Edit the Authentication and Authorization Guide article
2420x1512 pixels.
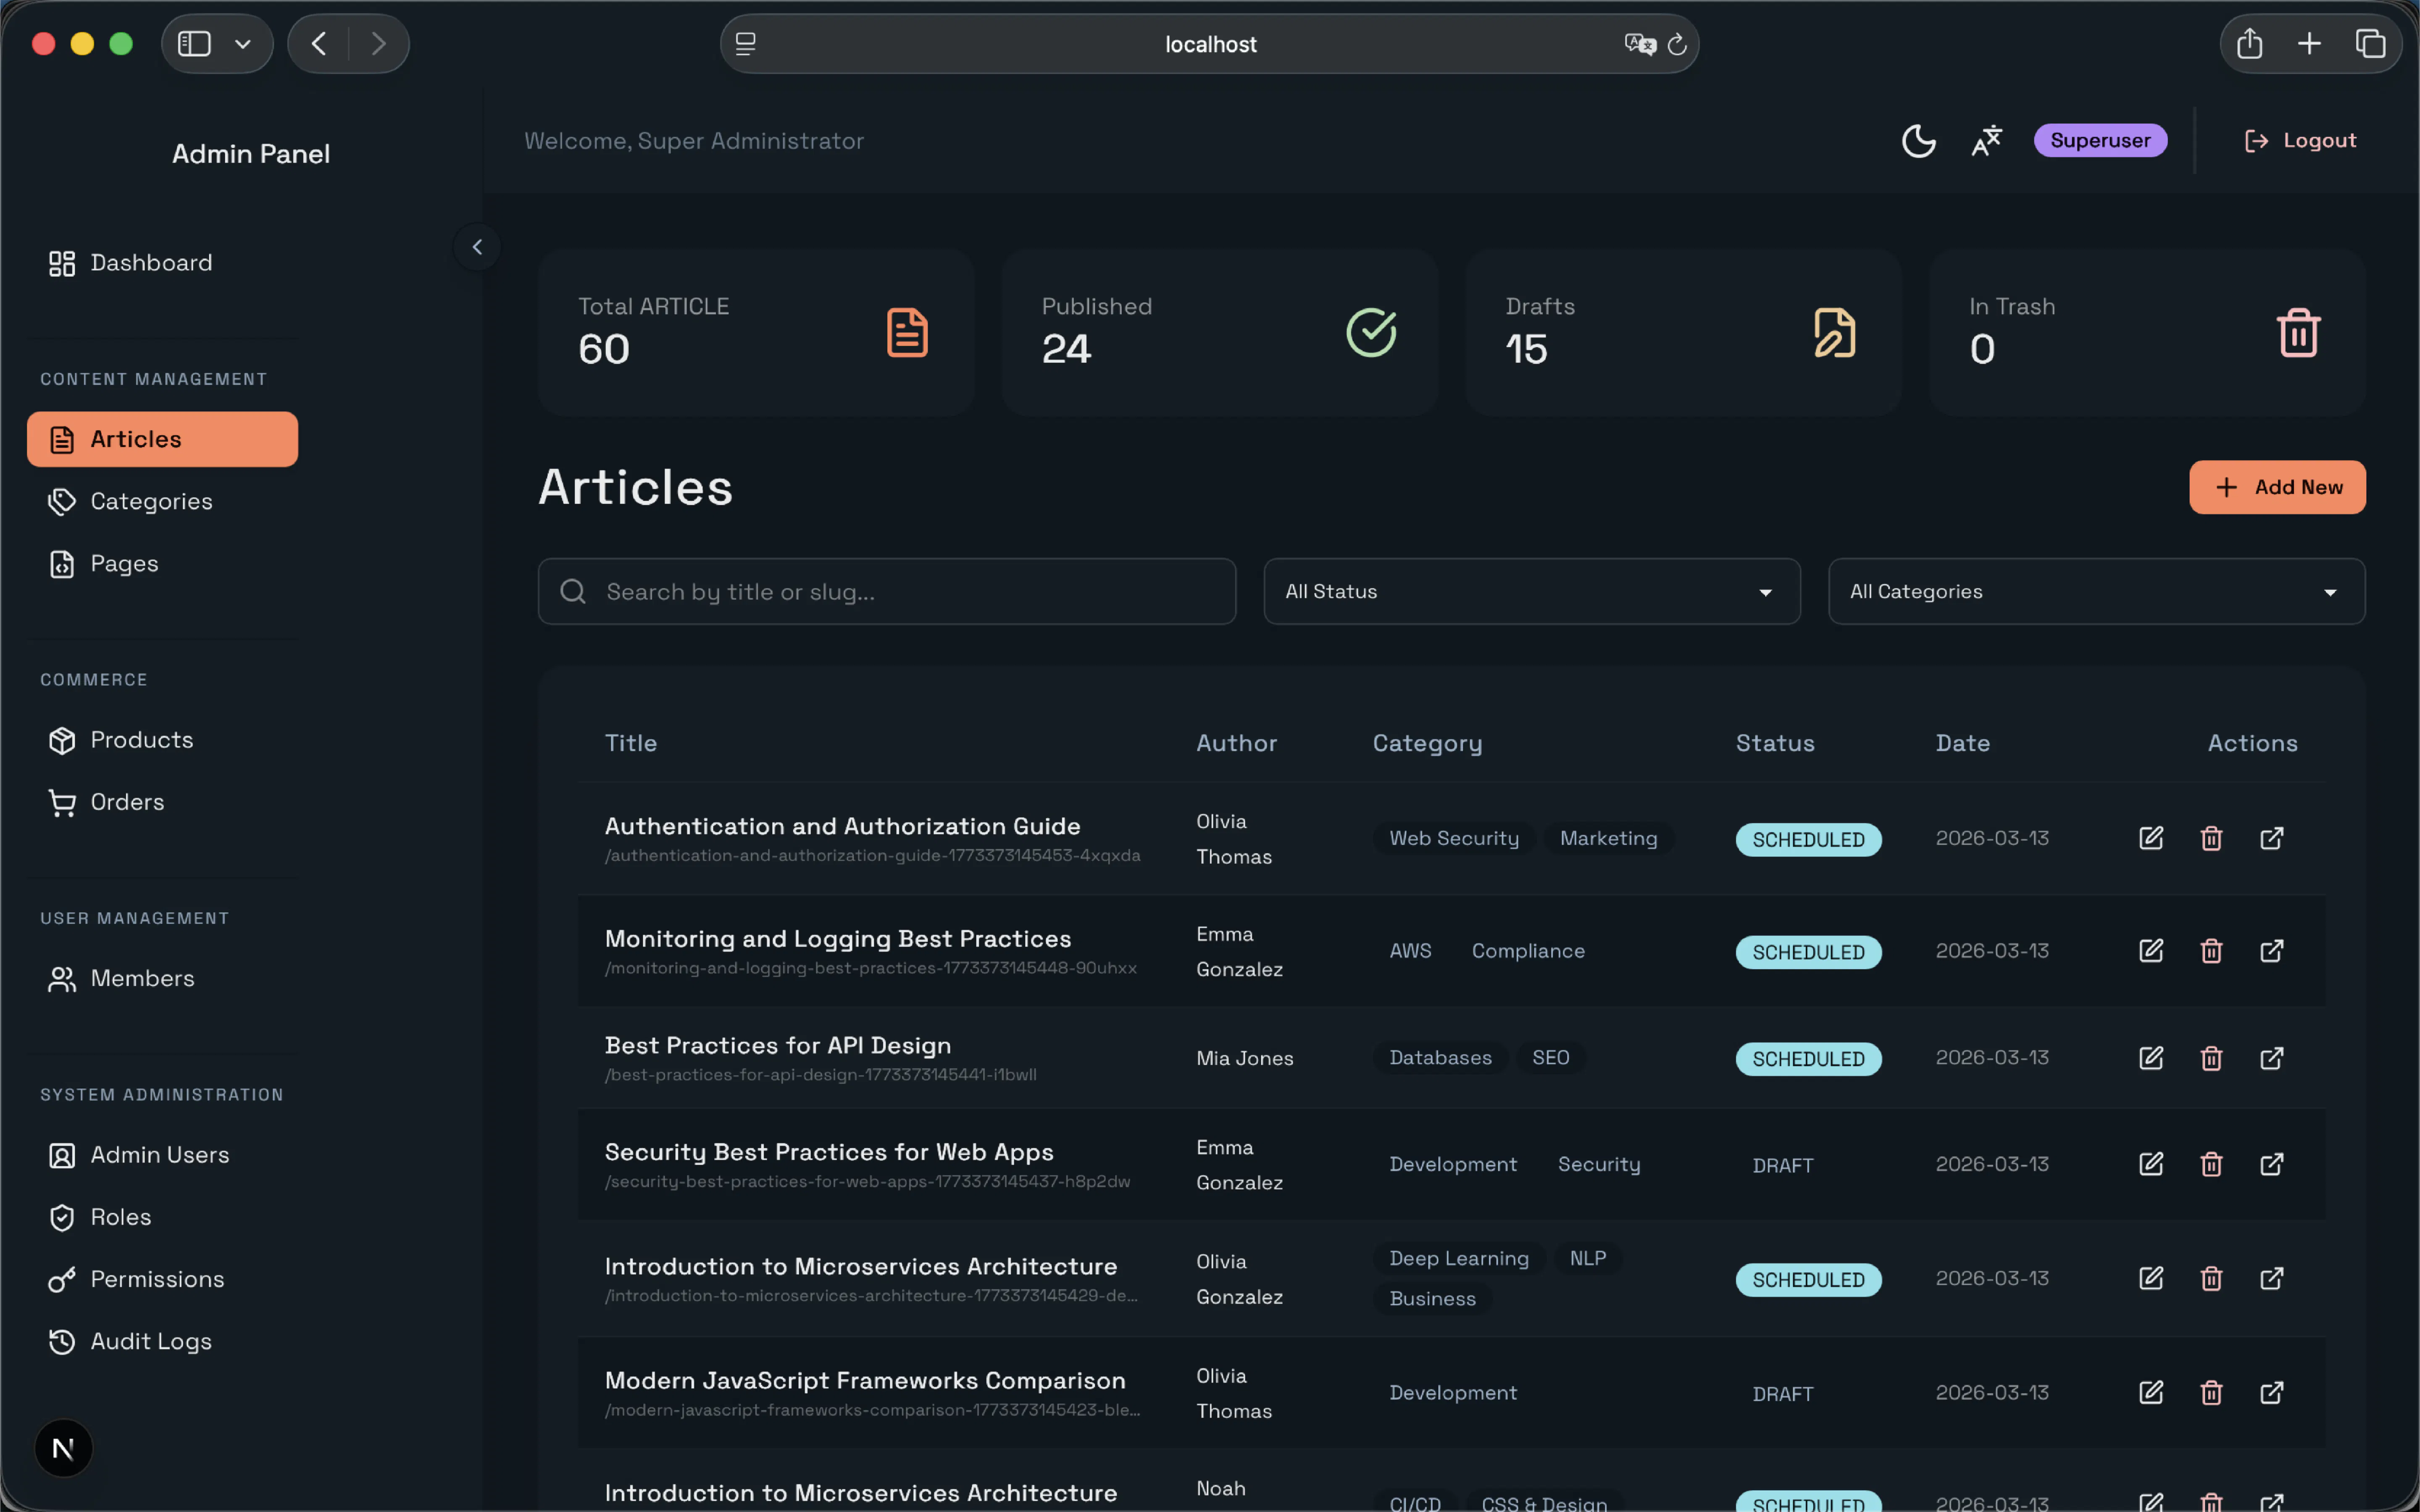(x=2151, y=838)
